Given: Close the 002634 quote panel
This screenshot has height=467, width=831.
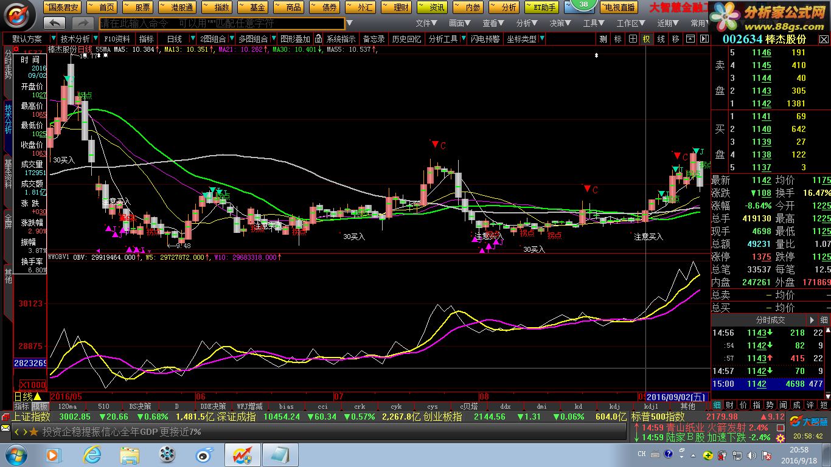Looking at the screenshot, I should pos(822,39).
